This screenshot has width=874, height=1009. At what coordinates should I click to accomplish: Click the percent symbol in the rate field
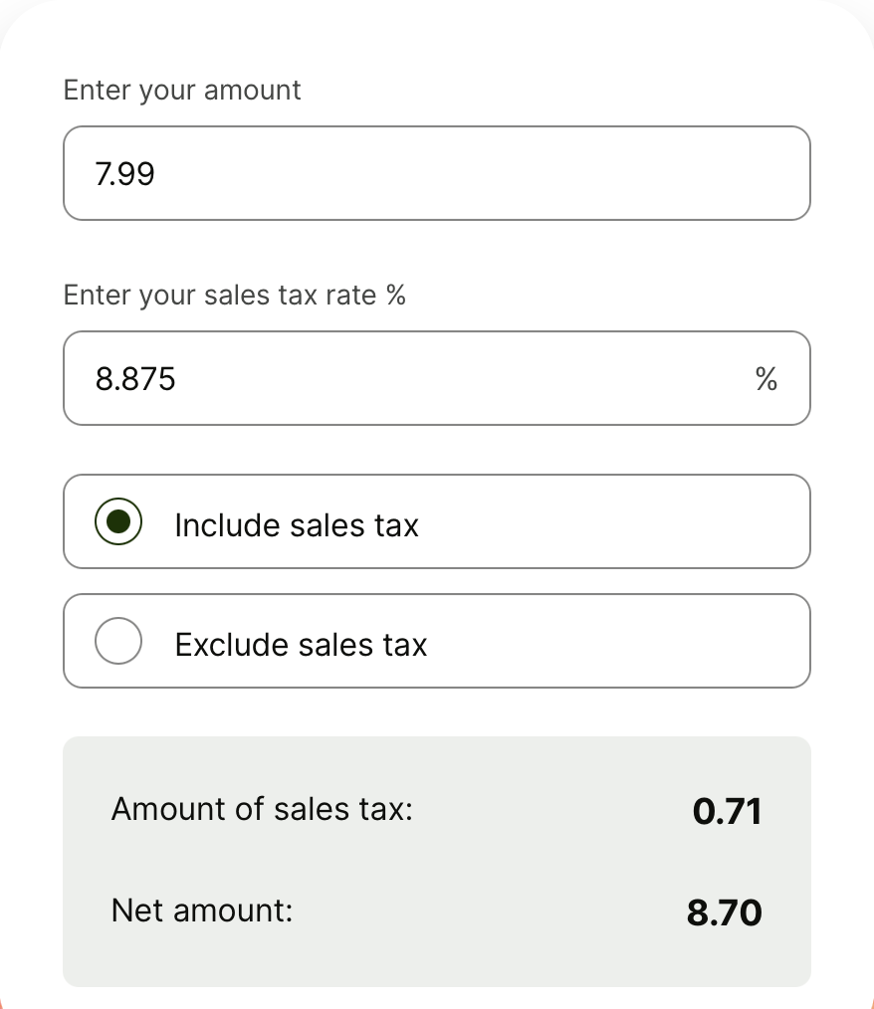765,378
